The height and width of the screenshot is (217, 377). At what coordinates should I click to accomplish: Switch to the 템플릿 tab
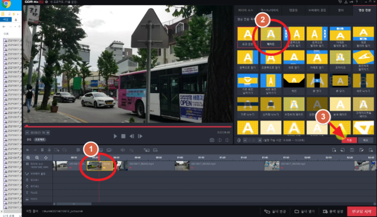tap(293, 11)
